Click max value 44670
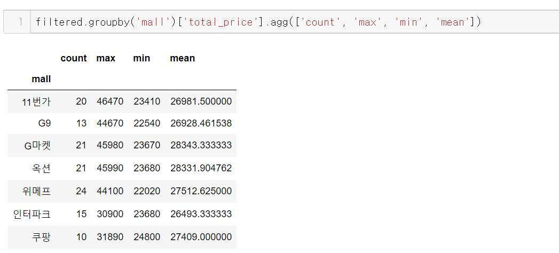559x253 pixels. click(x=110, y=123)
